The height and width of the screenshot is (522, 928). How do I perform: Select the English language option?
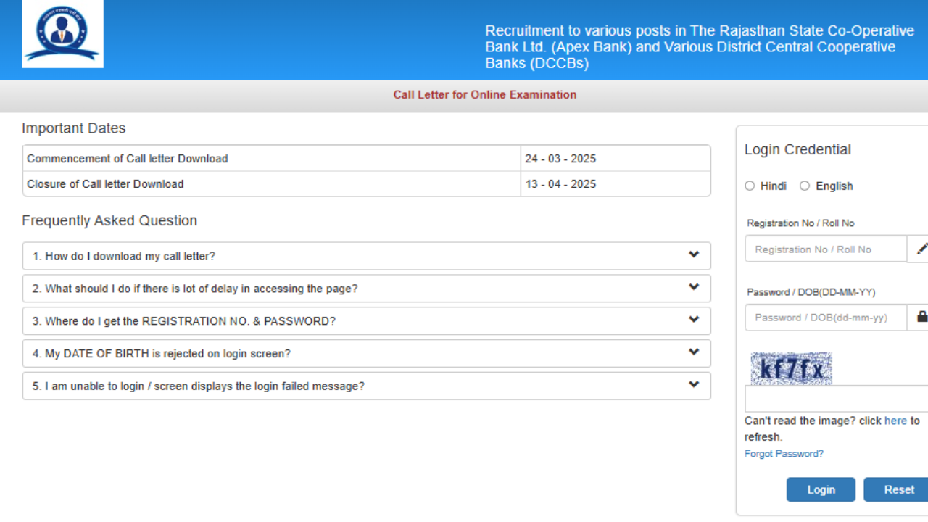[x=805, y=186]
